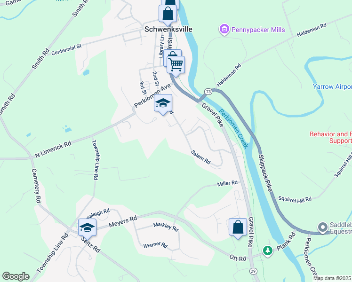This screenshot has height=282, width=352.
Task: Click the Salem Rd street label
Action: [201, 157]
